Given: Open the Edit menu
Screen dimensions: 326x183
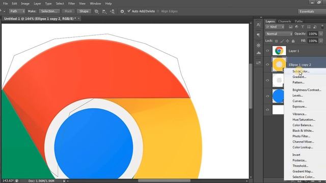Looking at the screenshot, I should (x=14, y=4).
